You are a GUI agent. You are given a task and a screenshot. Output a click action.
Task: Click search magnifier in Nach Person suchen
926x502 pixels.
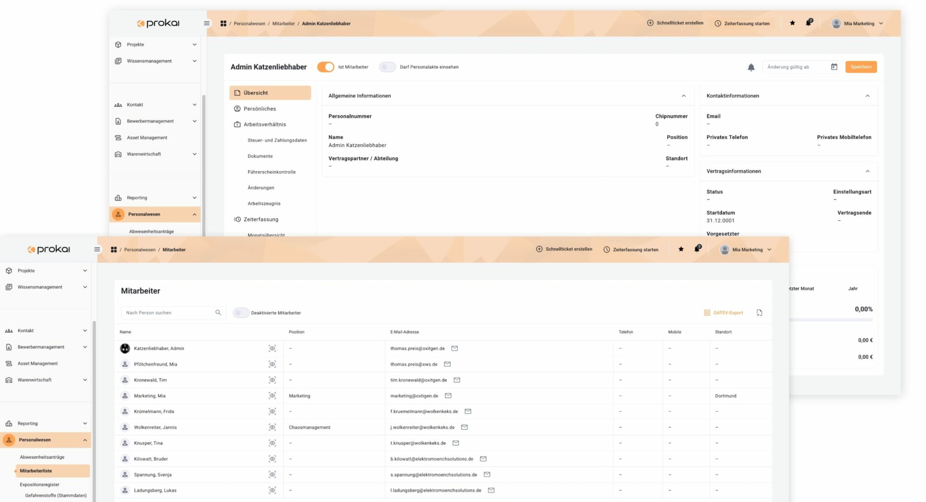(218, 312)
